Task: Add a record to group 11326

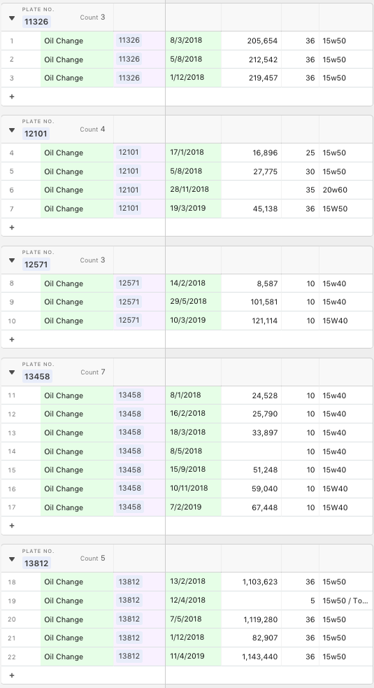Action: click(12, 97)
